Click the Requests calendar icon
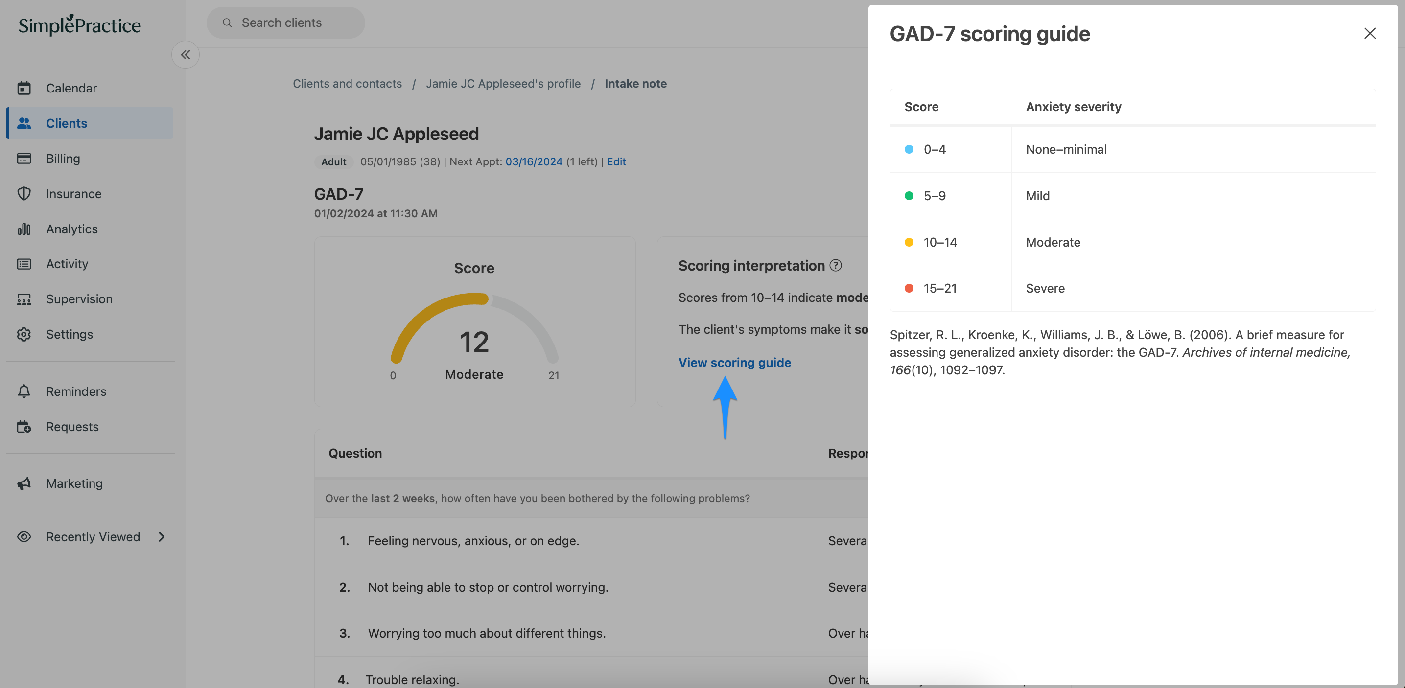This screenshot has width=1405, height=688. tap(24, 427)
